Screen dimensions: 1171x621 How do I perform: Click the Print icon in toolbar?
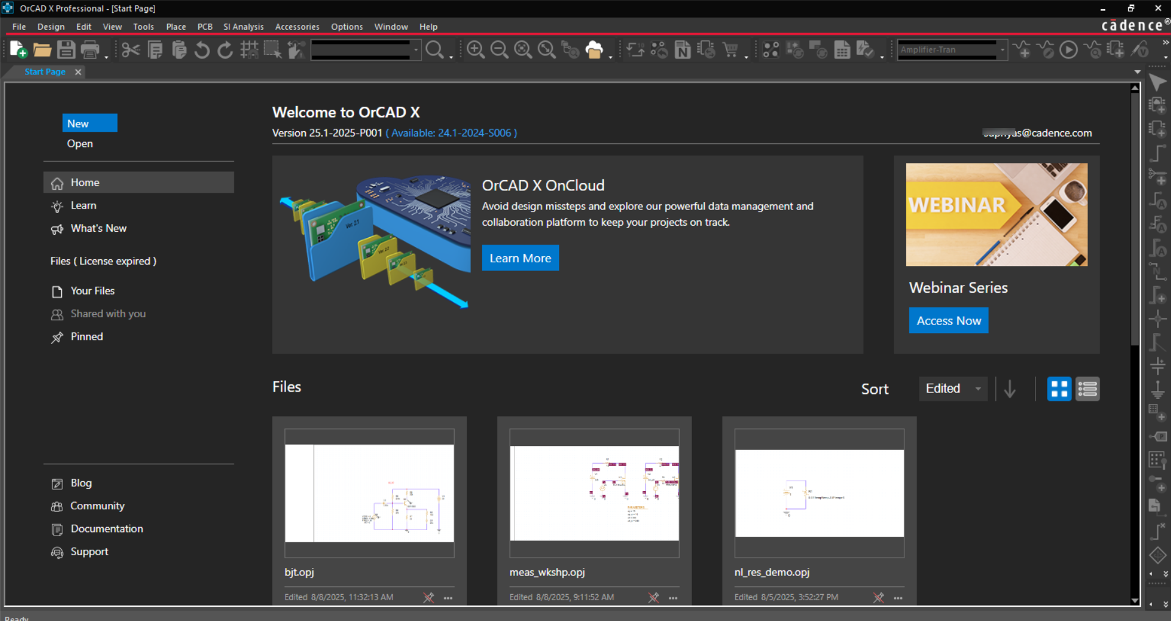tap(90, 49)
